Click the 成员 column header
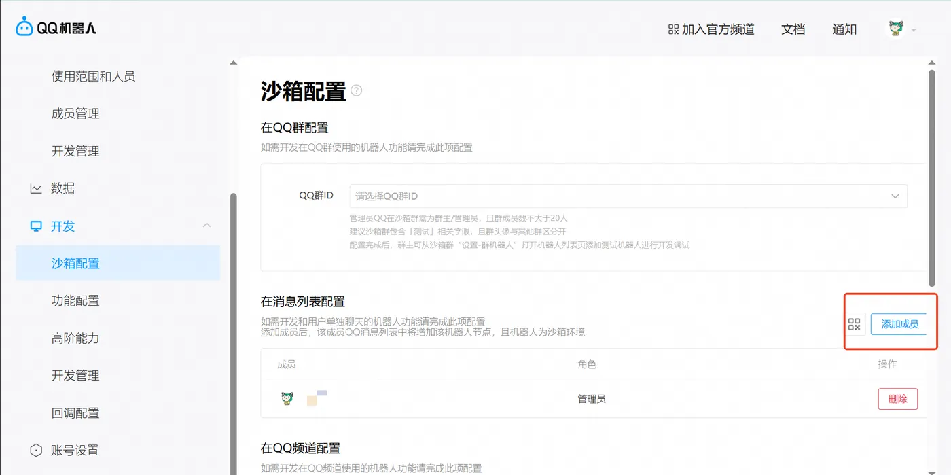The height and width of the screenshot is (475, 951). pos(287,364)
